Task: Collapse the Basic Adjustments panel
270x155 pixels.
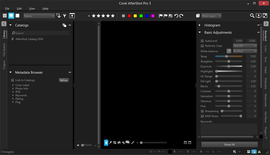Action: point(200,33)
